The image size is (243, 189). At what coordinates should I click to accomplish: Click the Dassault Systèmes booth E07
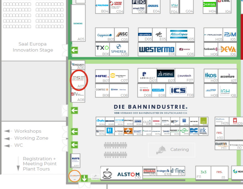click(x=166, y=74)
